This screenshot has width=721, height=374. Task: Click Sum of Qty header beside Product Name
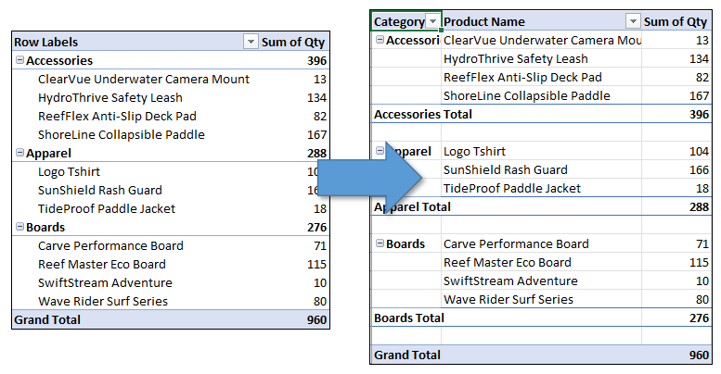coord(676,21)
